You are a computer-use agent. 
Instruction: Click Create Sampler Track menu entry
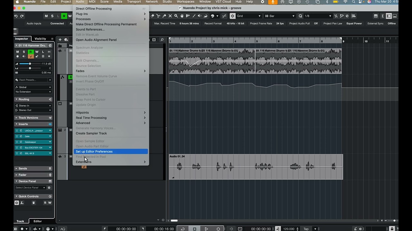coord(91,133)
